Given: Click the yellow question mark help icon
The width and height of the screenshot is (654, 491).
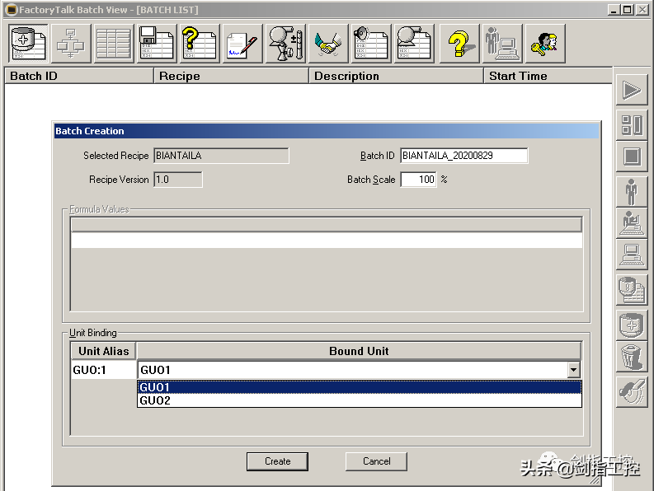Looking at the screenshot, I should (x=459, y=43).
